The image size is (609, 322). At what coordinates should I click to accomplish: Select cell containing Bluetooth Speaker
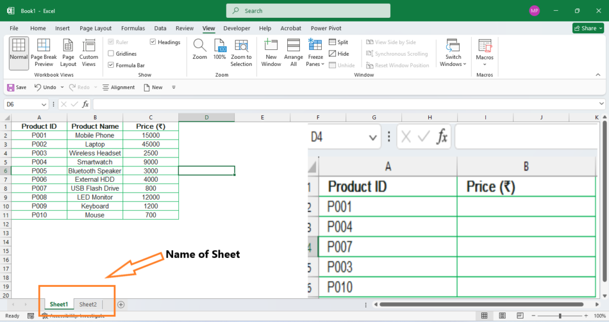[95, 171]
